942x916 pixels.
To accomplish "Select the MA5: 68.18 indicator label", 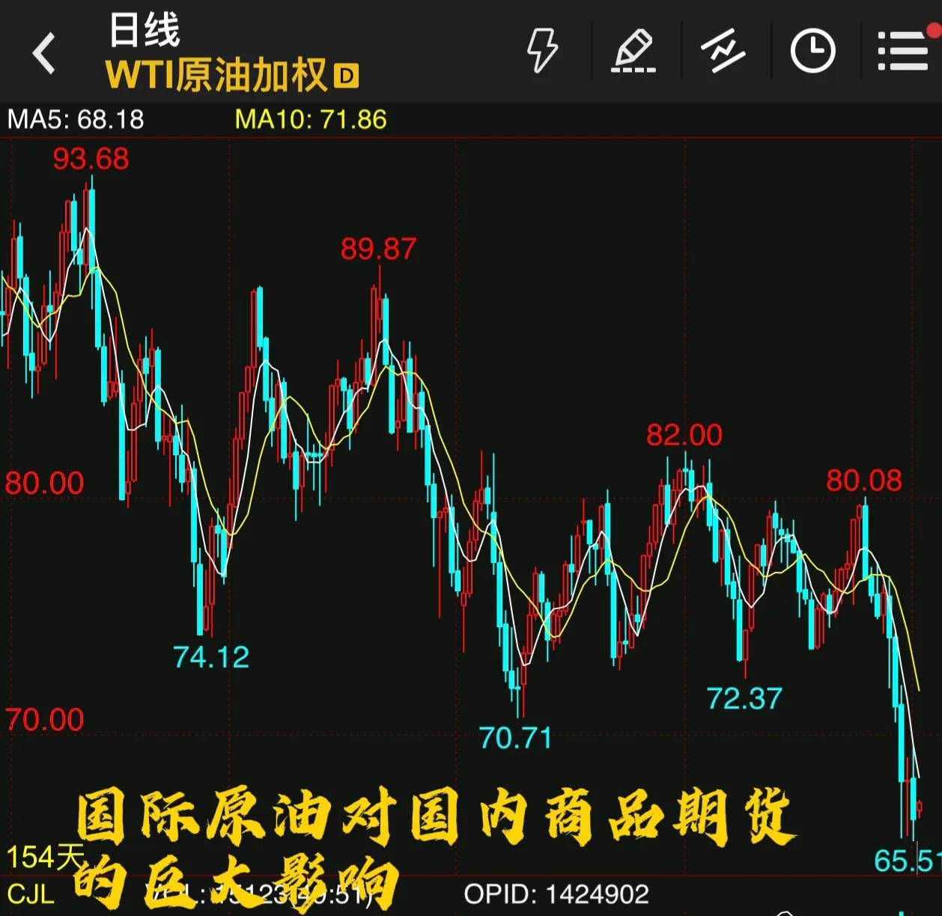I will click(x=76, y=120).
